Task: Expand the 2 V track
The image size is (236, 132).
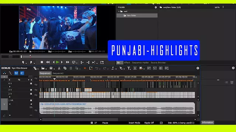Action: coord(10,97)
